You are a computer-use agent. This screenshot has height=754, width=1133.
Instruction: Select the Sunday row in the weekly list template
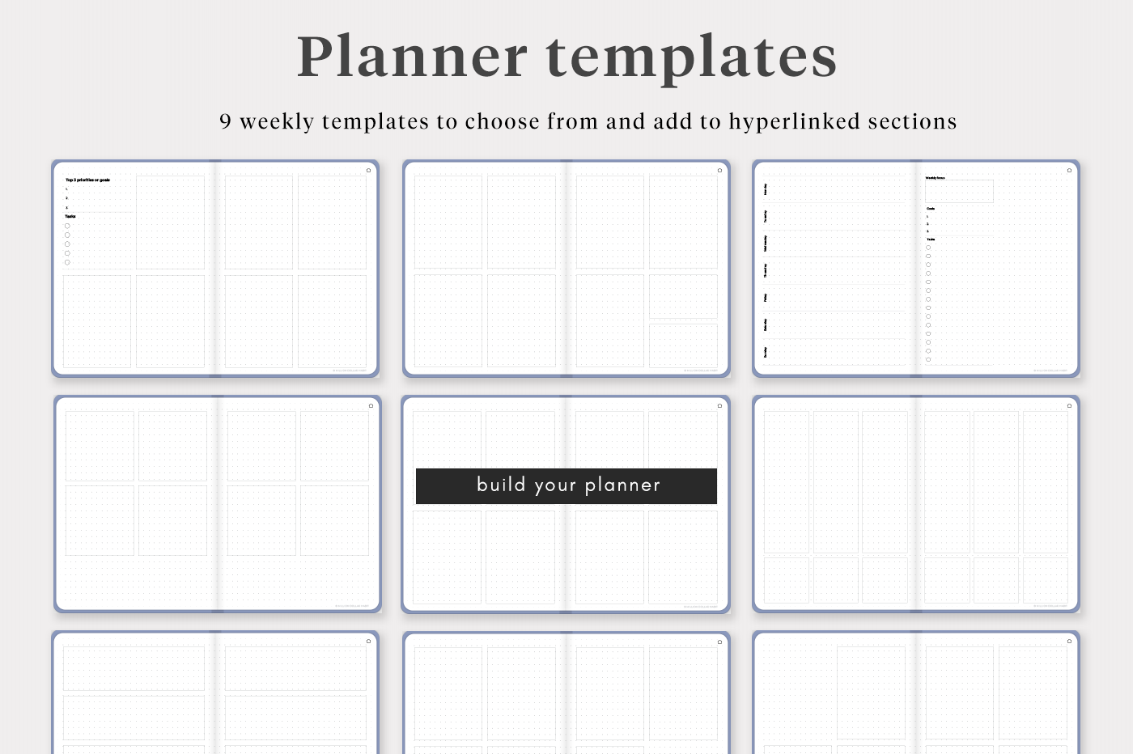pos(834,352)
